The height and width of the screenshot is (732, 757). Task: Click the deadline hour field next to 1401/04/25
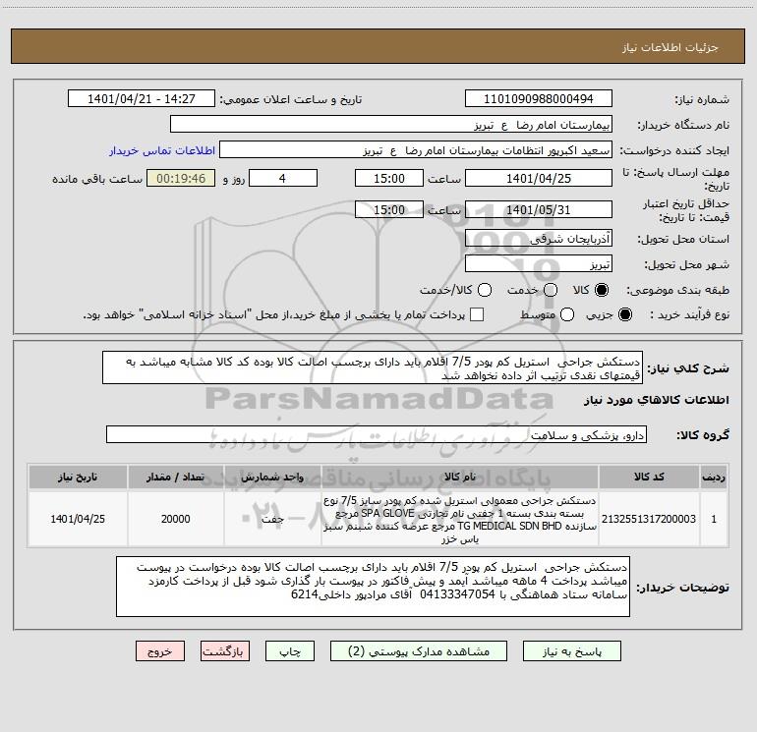pos(389,178)
